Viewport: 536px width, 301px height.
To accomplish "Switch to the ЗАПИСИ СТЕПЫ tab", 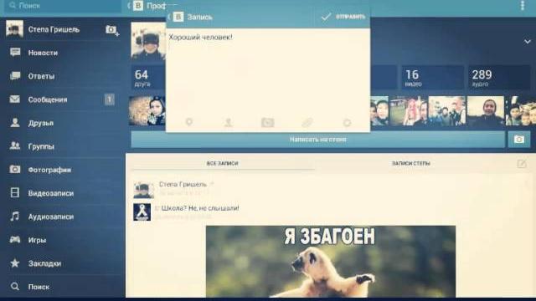I will click(x=411, y=164).
